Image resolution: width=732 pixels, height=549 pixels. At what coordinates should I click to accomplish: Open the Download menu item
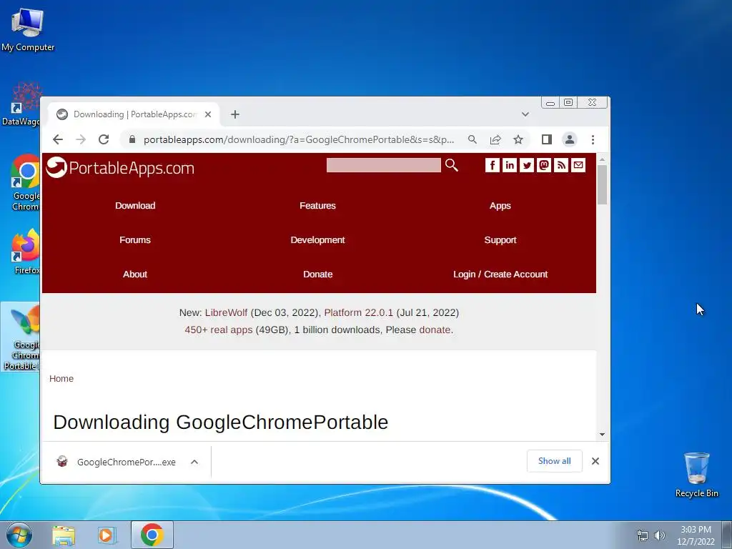(x=135, y=205)
